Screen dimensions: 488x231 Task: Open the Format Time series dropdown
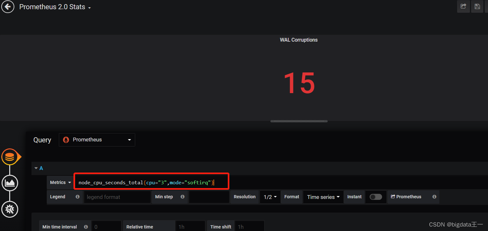(323, 197)
